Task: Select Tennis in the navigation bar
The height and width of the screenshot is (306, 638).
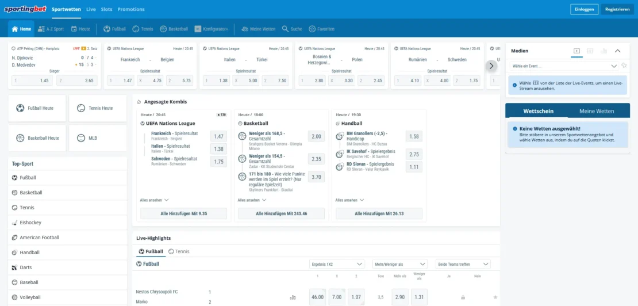Action: tap(143, 29)
